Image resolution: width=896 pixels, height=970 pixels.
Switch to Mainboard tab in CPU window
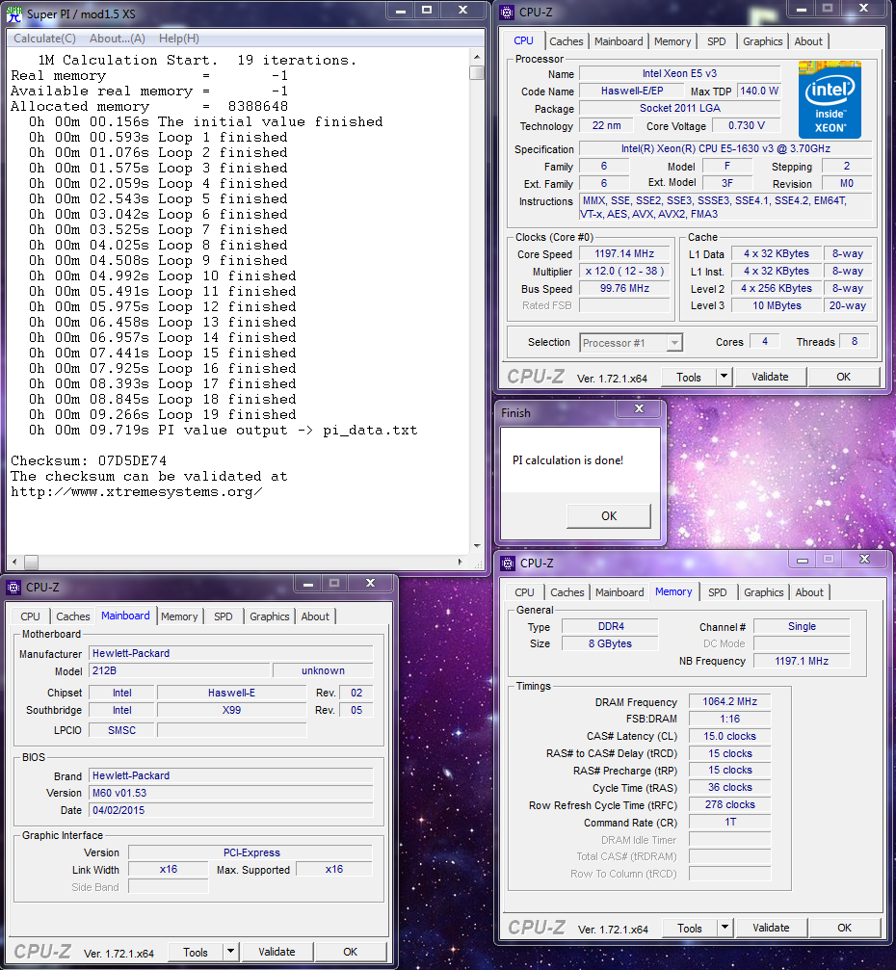coord(619,41)
